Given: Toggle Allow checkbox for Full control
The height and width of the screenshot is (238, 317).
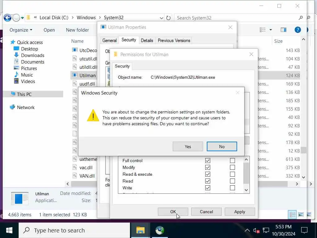Looking at the screenshot, I should (208, 161).
